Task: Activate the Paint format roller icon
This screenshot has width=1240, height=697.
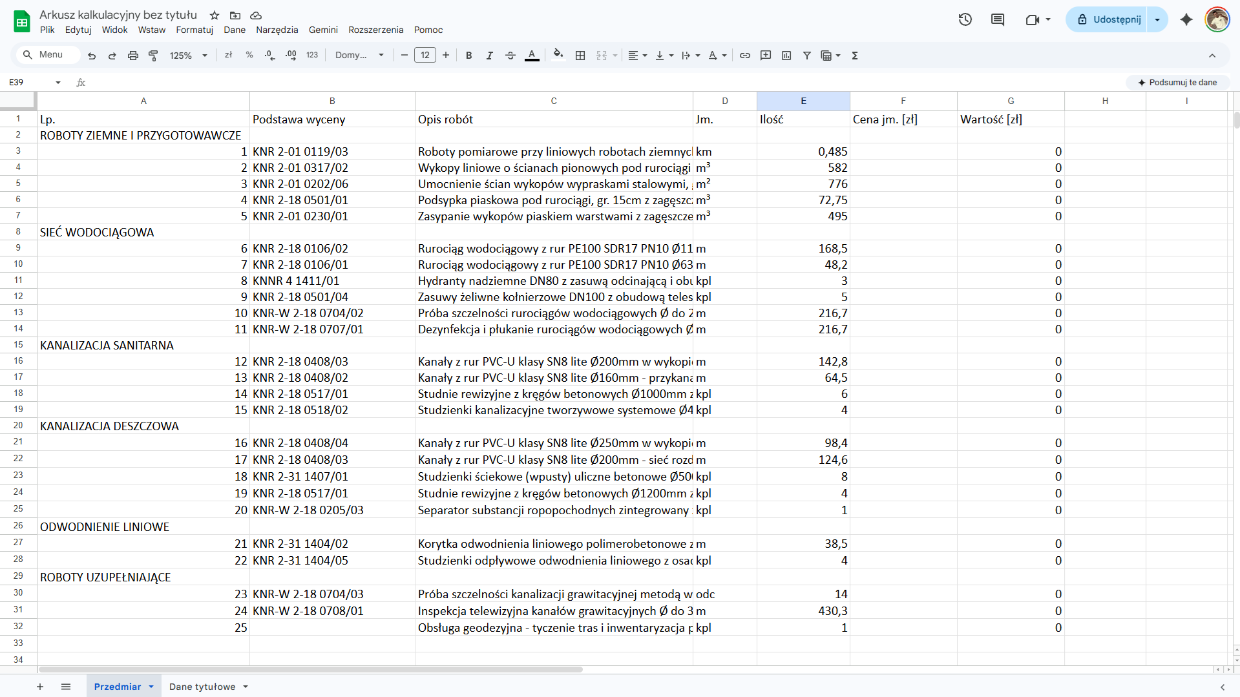Action: click(153, 56)
